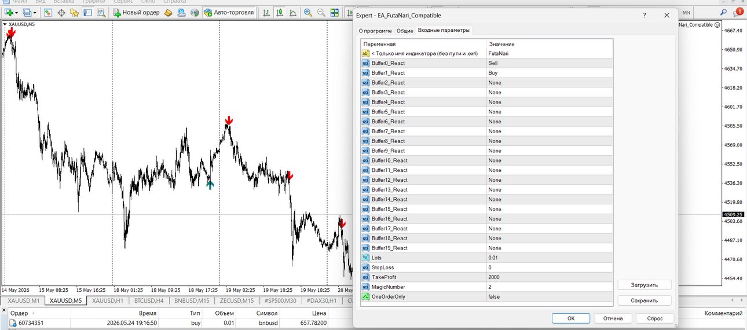Click the Значение column header
This screenshot has width=747, height=330.
coord(549,44)
